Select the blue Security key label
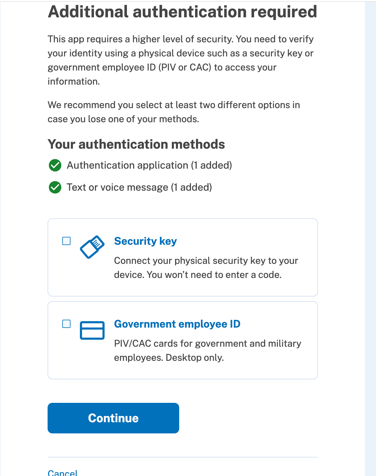Viewport: 376px width, 476px height. [x=145, y=241]
